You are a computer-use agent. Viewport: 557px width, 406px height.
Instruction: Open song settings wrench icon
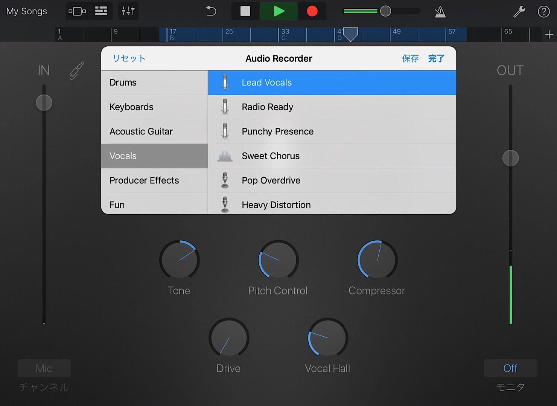pos(519,12)
